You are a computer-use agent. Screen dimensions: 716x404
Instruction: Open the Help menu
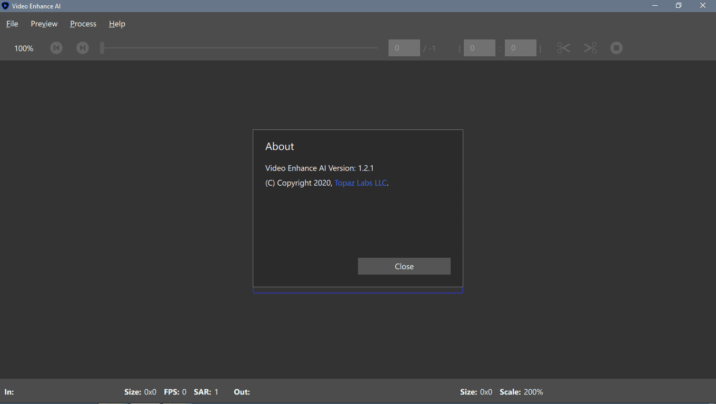(x=117, y=24)
